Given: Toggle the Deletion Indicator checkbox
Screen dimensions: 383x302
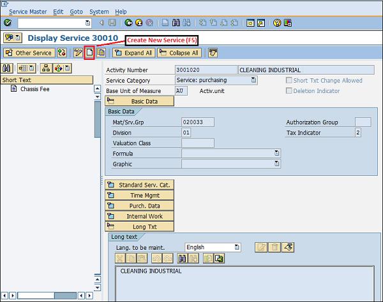Looking at the screenshot, I should [x=289, y=91].
